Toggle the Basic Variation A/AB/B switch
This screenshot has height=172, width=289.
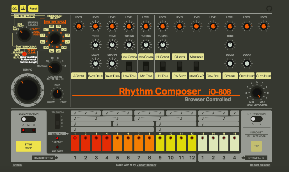tap(28, 119)
